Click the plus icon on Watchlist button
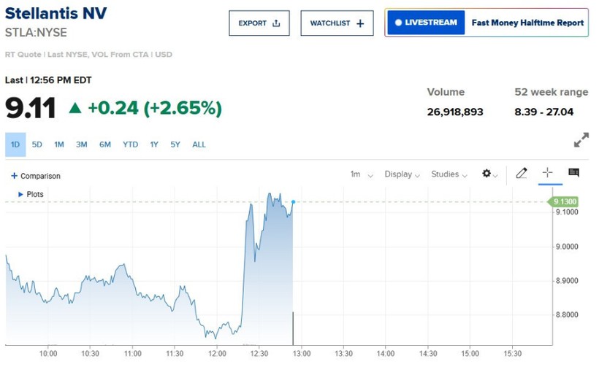Image resolution: width=599 pixels, height=375 pixels. 360,23
